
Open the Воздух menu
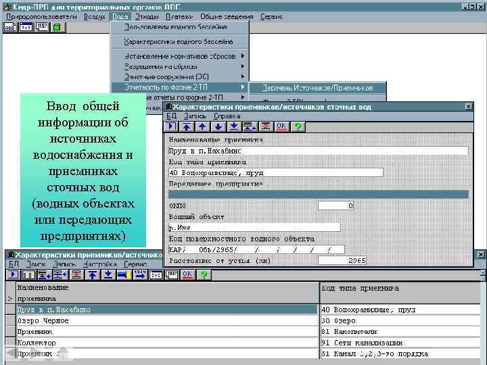point(95,17)
